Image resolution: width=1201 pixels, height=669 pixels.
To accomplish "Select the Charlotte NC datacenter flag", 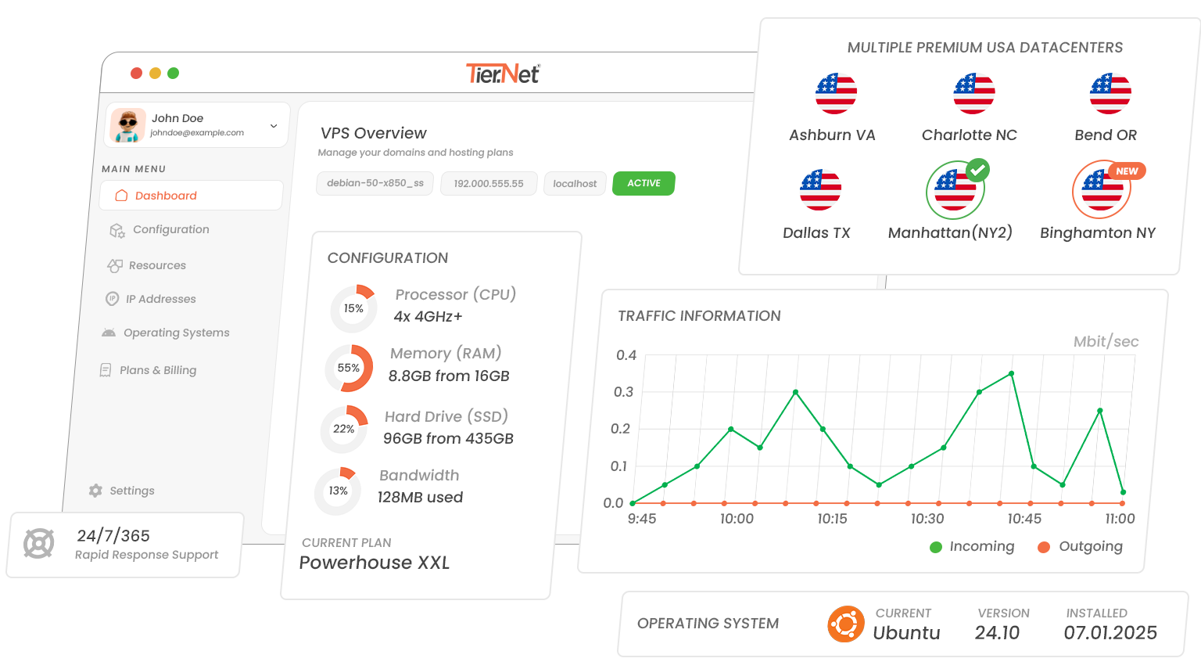I will tap(973, 93).
